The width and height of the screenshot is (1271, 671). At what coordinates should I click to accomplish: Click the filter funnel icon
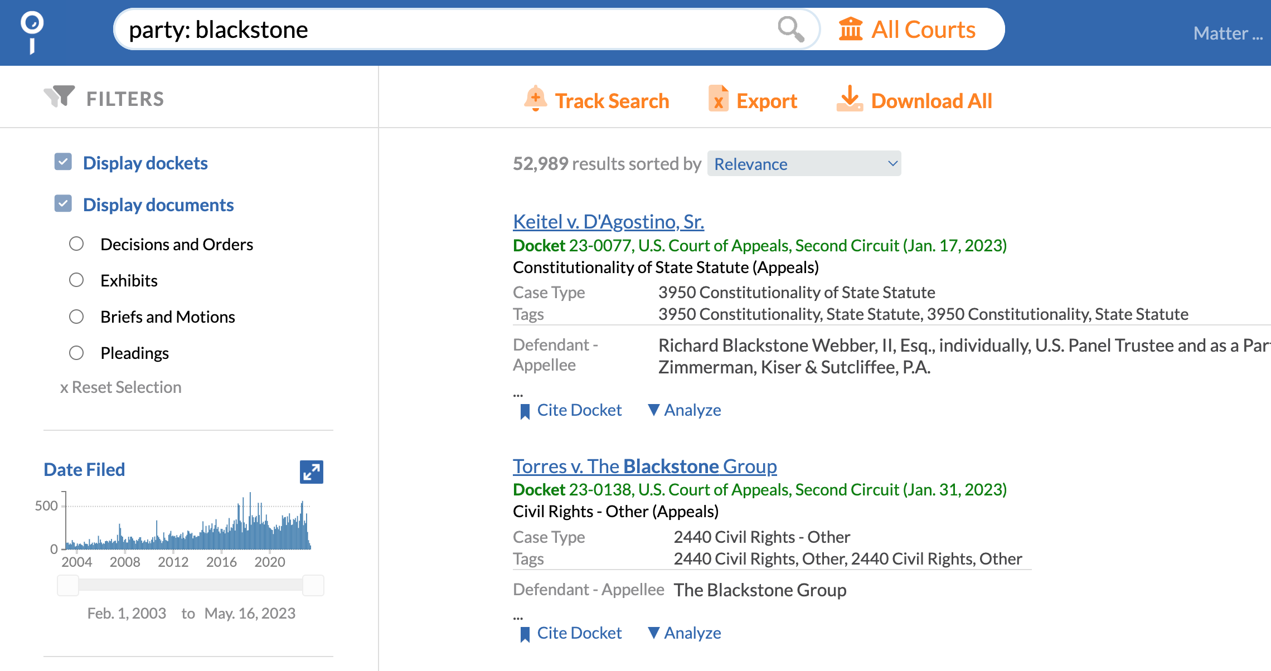click(x=60, y=96)
